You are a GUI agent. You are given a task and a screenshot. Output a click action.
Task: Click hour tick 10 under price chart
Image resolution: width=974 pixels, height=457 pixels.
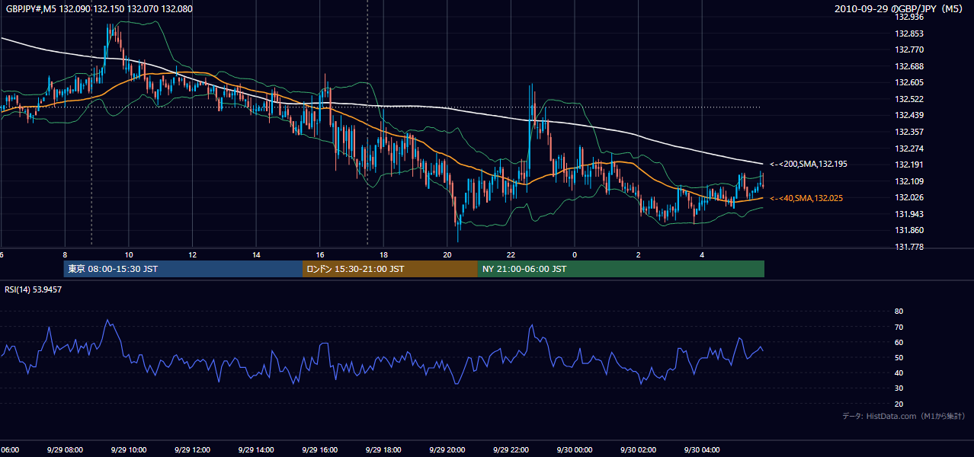(129, 254)
